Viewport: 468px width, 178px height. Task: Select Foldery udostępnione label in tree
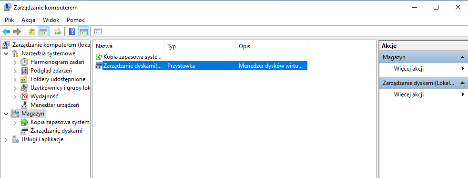coord(58,79)
